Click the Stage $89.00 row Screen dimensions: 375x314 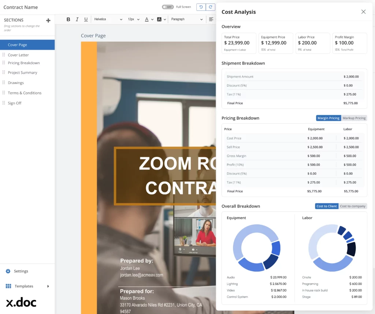[332, 297]
